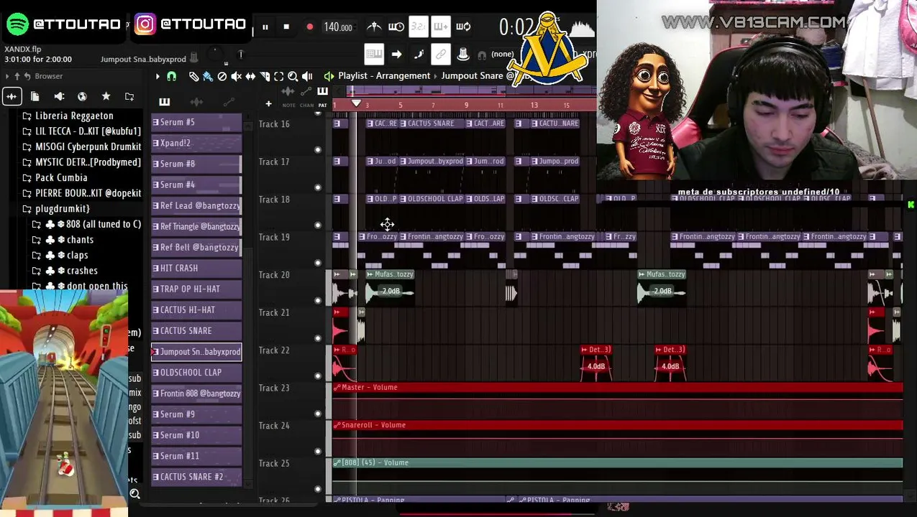Open the Browser All tab icon
This screenshot has width=917, height=517.
pyautogui.click(x=12, y=96)
